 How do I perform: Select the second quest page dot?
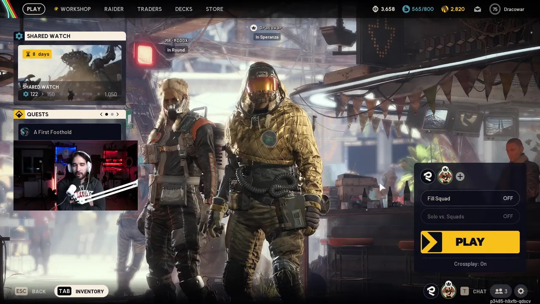(112, 114)
